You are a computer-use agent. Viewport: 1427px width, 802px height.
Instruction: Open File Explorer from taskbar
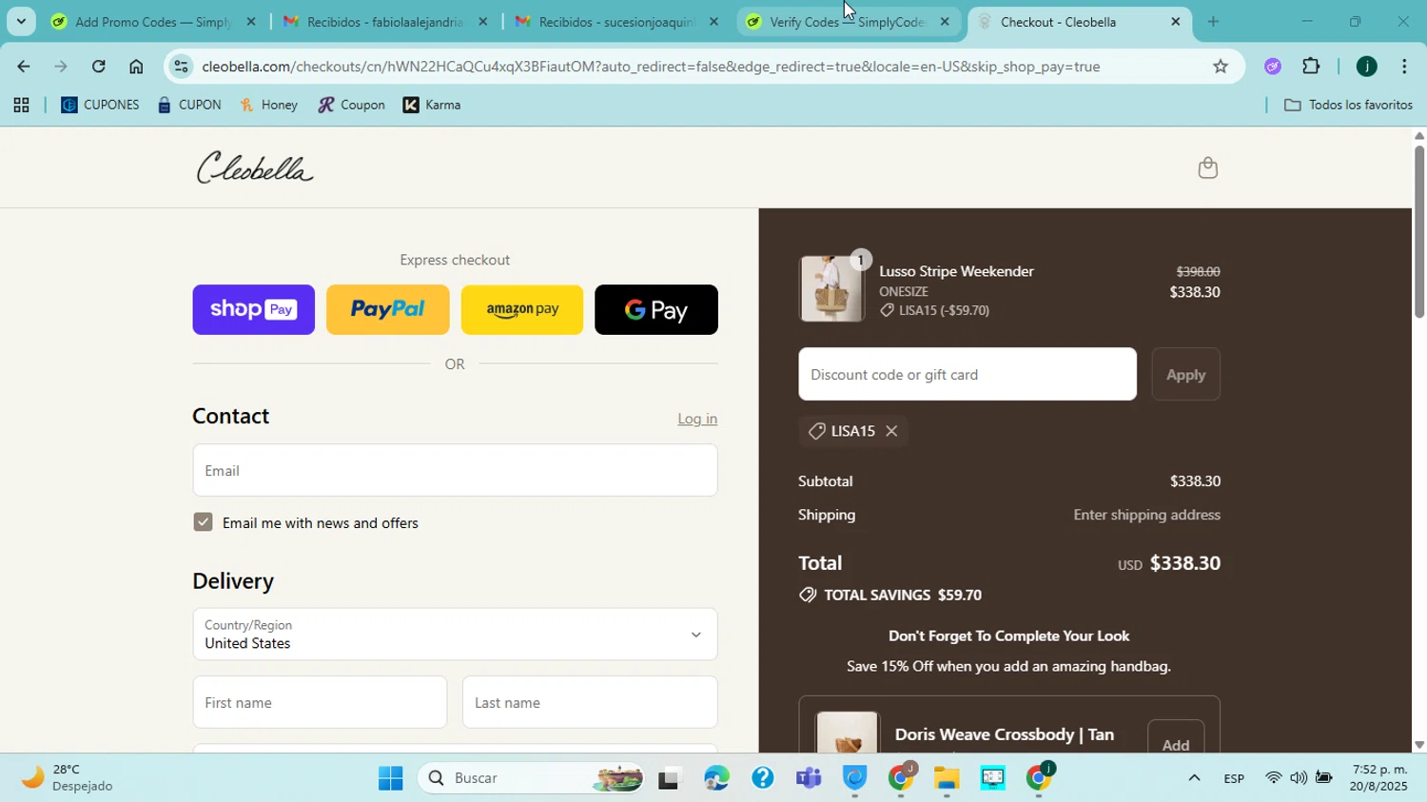tap(946, 778)
